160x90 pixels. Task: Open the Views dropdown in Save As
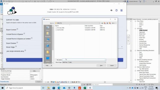[114, 23]
